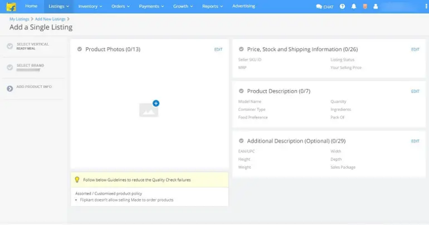Click the Weight label
The width and height of the screenshot is (429, 225).
click(x=244, y=167)
